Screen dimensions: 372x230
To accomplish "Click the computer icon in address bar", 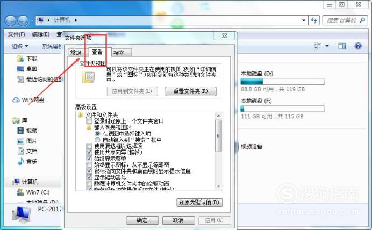I will [40, 20].
